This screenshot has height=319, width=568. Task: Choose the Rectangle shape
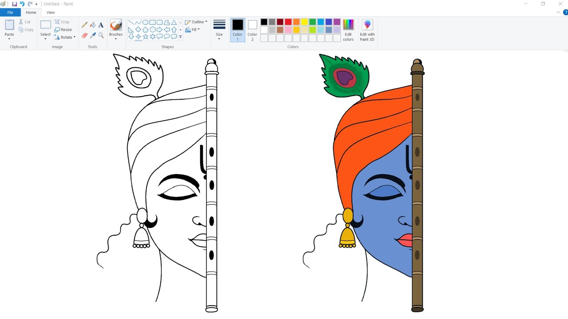[x=152, y=22]
